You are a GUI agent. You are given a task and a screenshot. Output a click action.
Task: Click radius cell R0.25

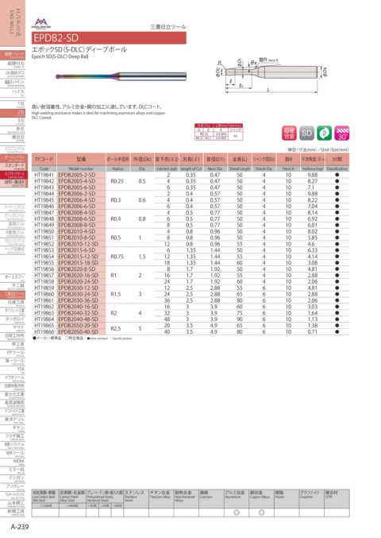click(117, 181)
